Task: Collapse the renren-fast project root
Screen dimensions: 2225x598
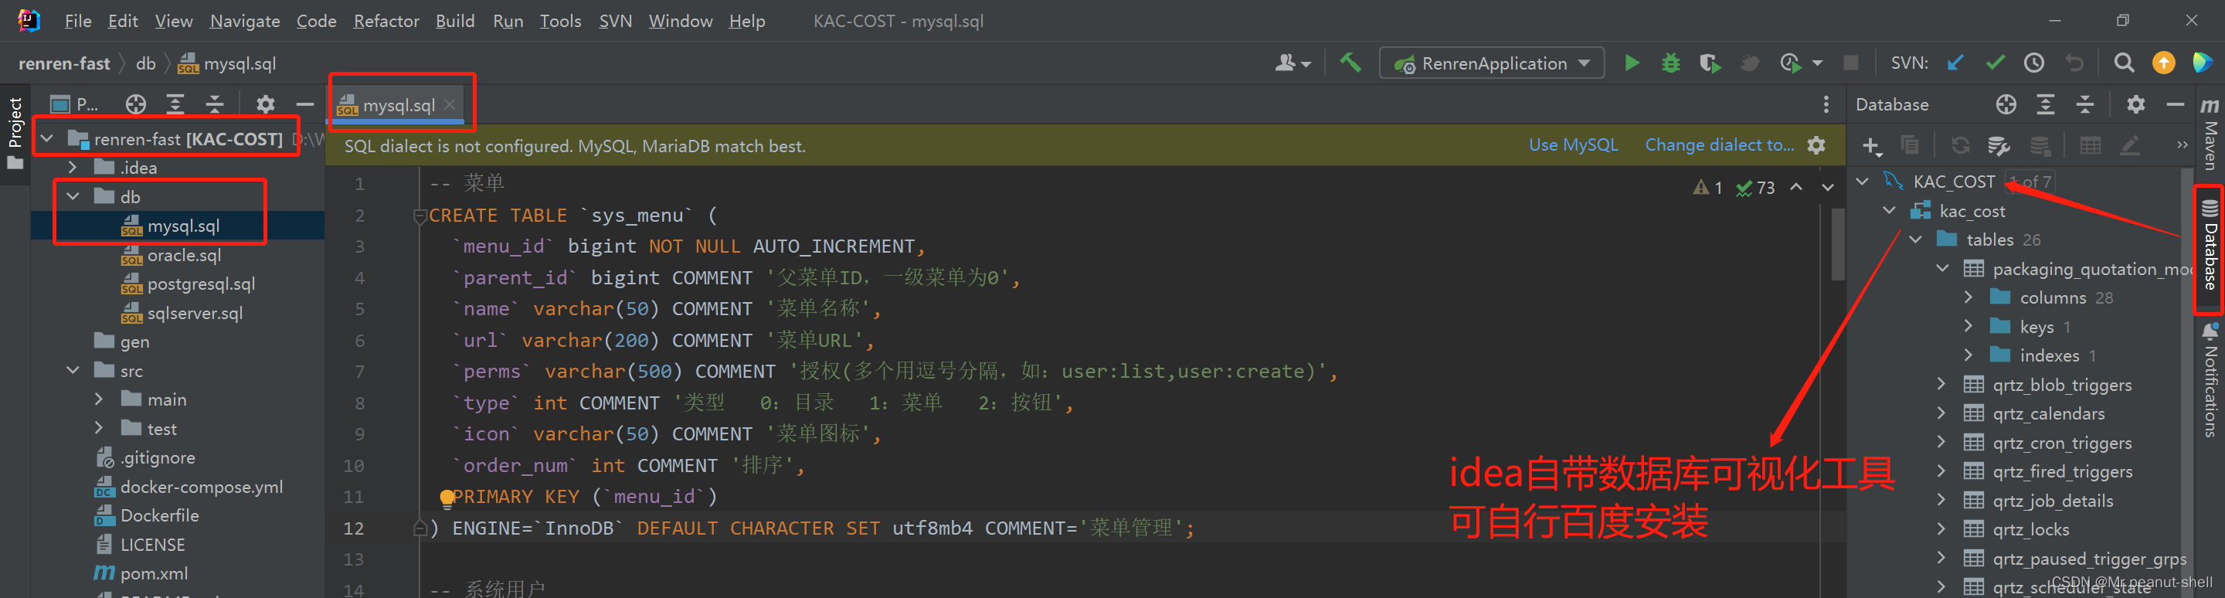Action: [x=47, y=139]
